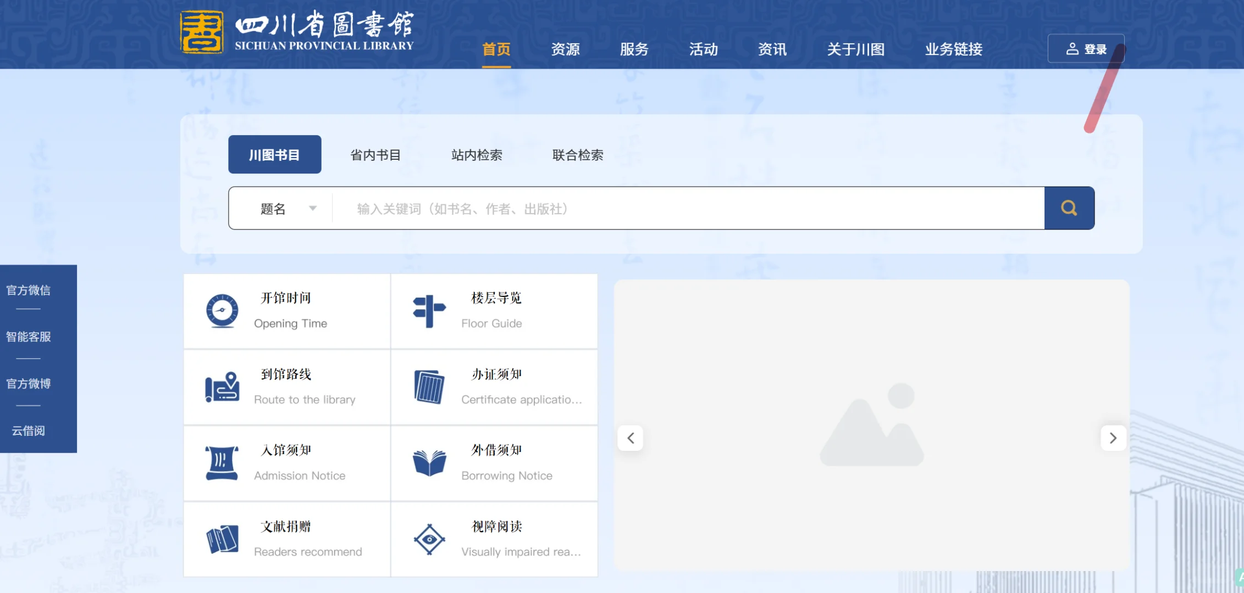
Task: Open the 题名 search field dropdown
Action: pos(286,209)
